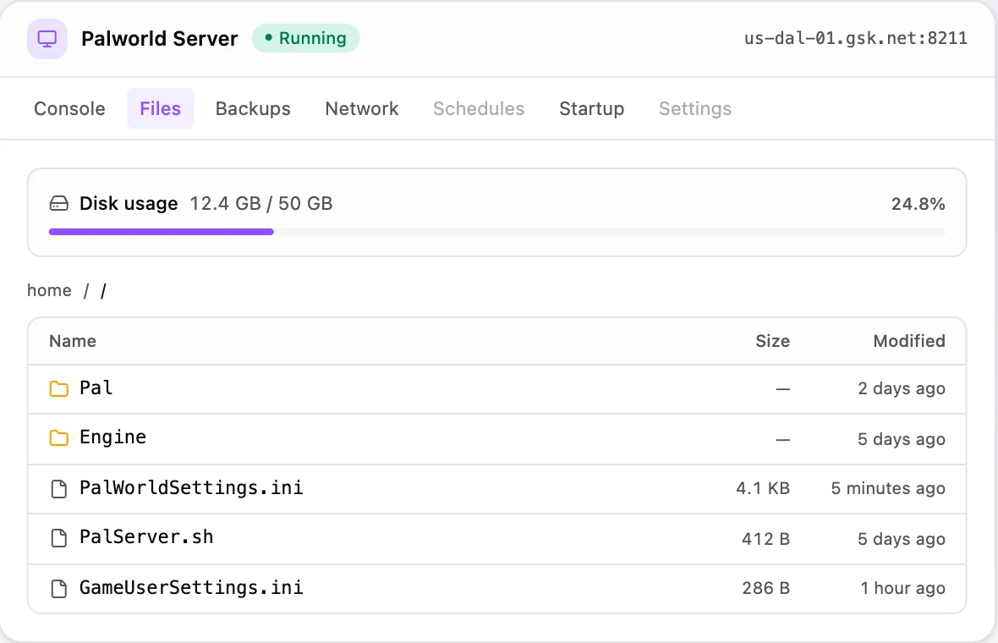Image resolution: width=998 pixels, height=643 pixels.
Task: Click the Running status badge
Action: pyautogui.click(x=305, y=38)
